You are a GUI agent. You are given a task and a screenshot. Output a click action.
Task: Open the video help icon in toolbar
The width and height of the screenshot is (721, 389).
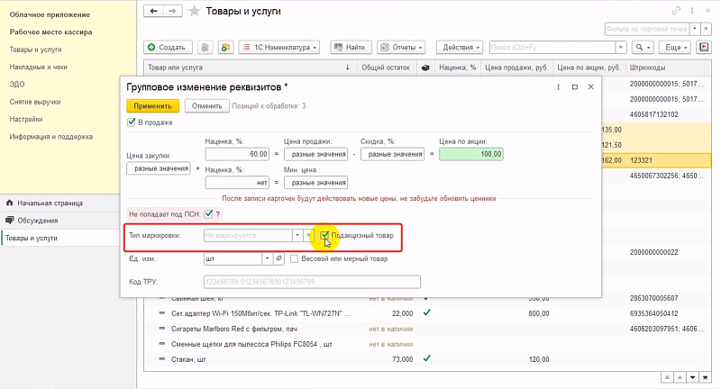[704, 48]
